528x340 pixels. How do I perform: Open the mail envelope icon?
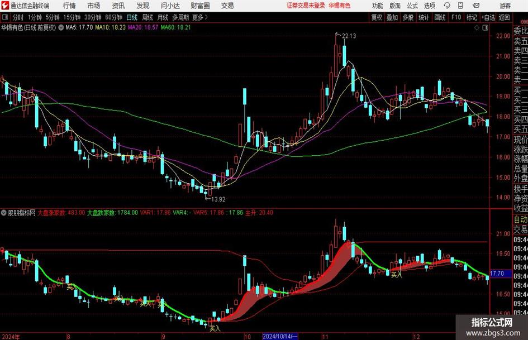[476, 6]
